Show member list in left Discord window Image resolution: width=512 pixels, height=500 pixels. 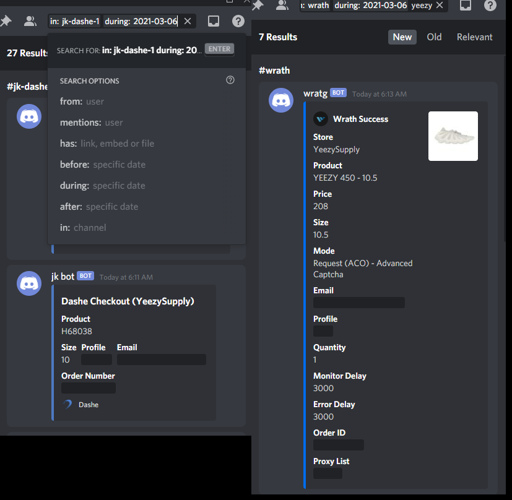[30, 21]
